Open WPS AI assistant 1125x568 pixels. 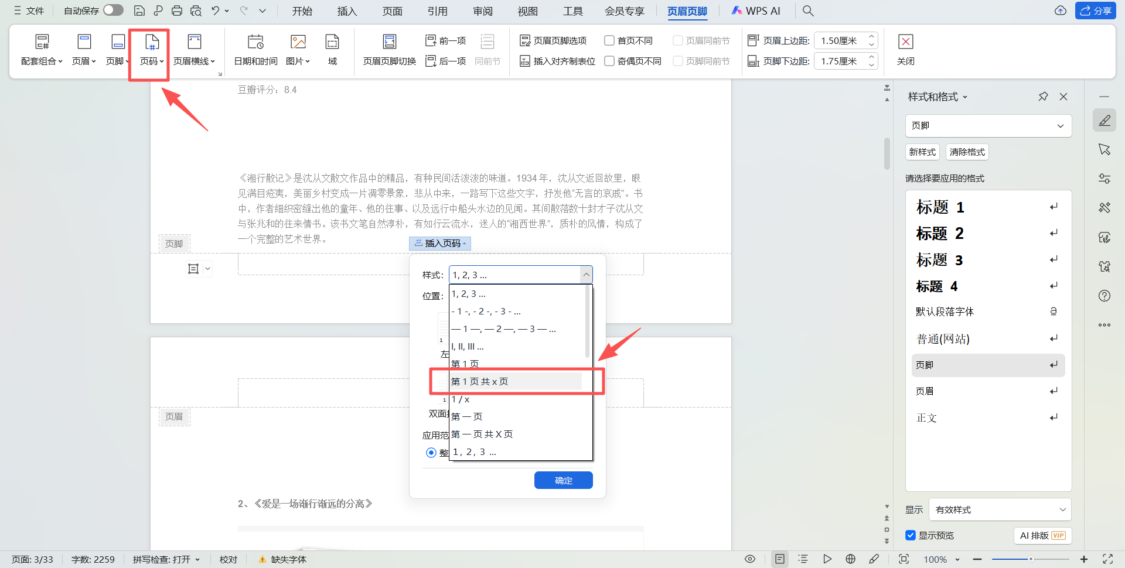click(756, 11)
